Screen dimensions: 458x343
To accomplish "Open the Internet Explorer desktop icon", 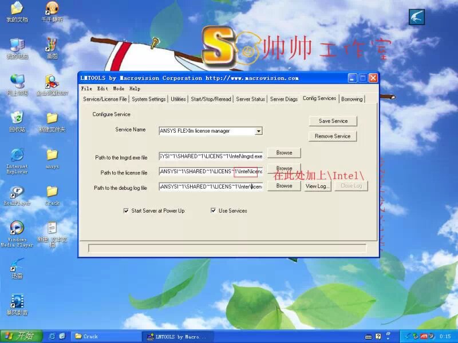I will [x=17, y=155].
